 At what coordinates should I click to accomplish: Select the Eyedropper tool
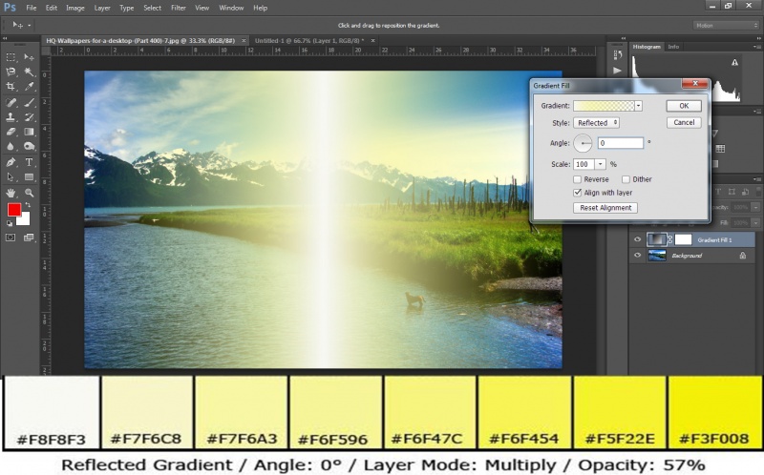(x=30, y=87)
